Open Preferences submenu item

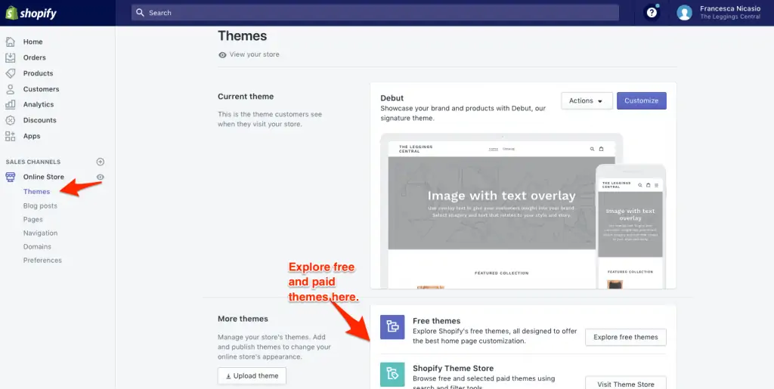(x=42, y=261)
